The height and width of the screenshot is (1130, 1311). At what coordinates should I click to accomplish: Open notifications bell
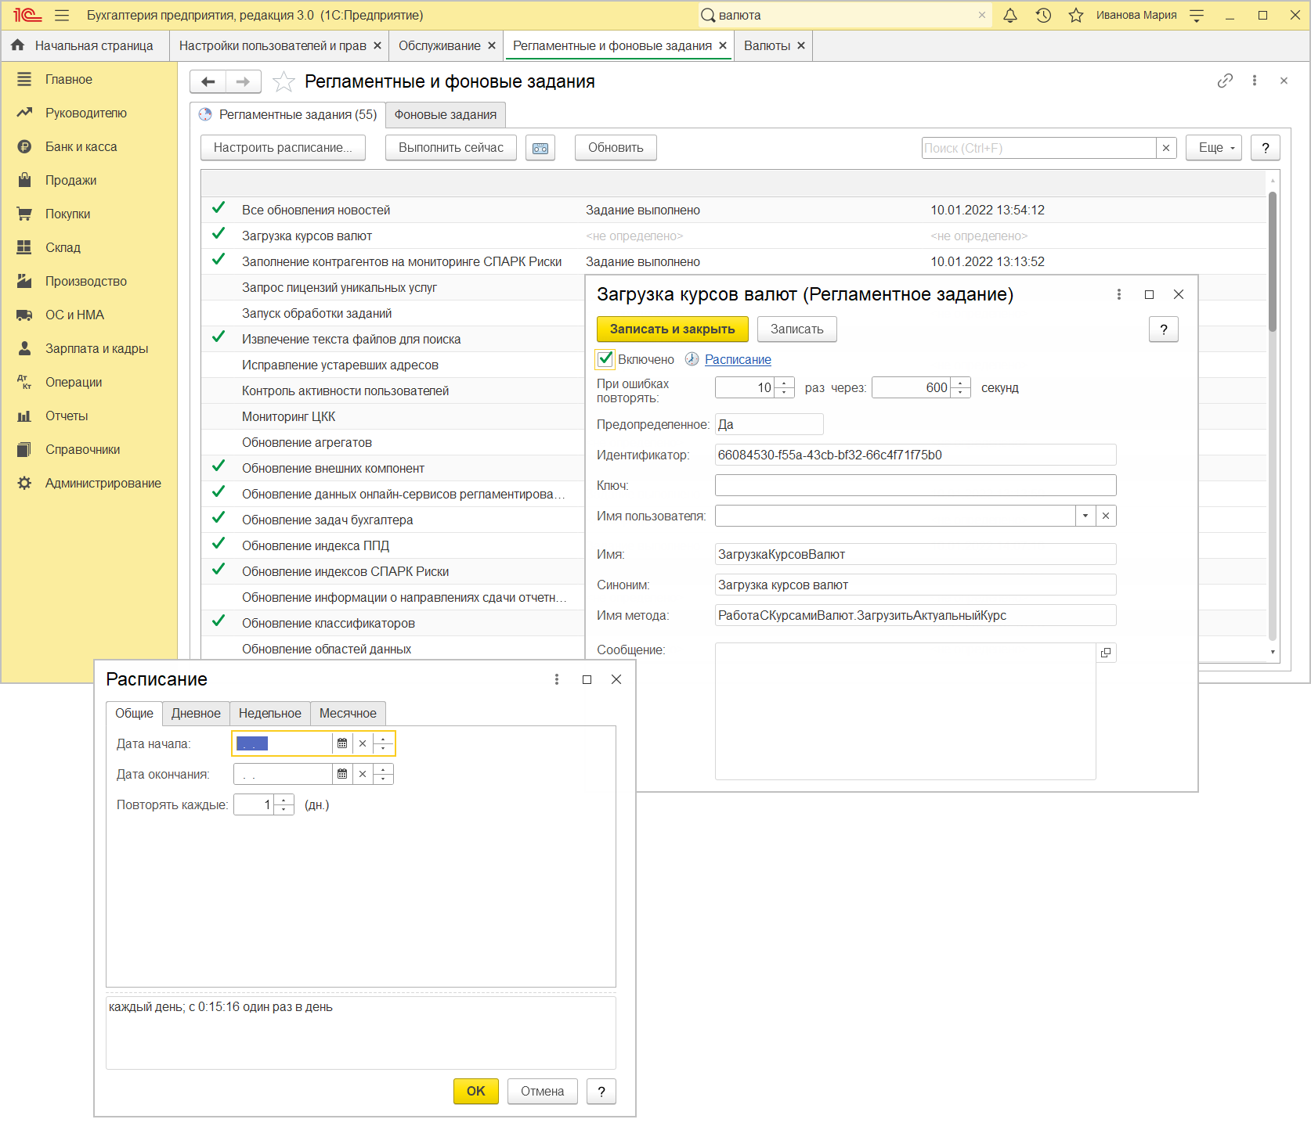[1010, 15]
